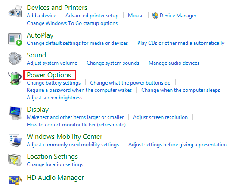Select Adjust screen brightness
The width and height of the screenshot is (248, 192).
55,98
